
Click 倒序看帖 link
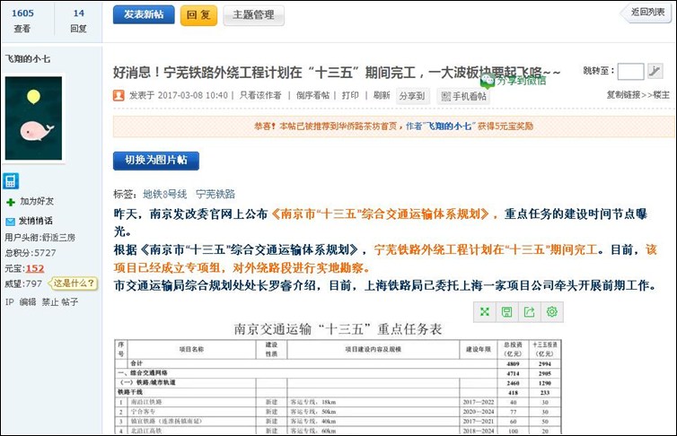pos(312,95)
